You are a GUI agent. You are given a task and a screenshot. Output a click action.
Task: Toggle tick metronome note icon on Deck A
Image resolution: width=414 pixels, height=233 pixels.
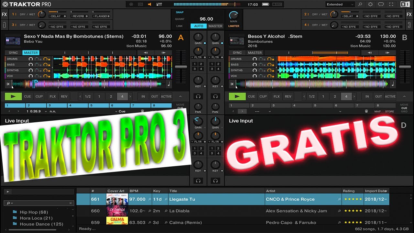(x=169, y=84)
